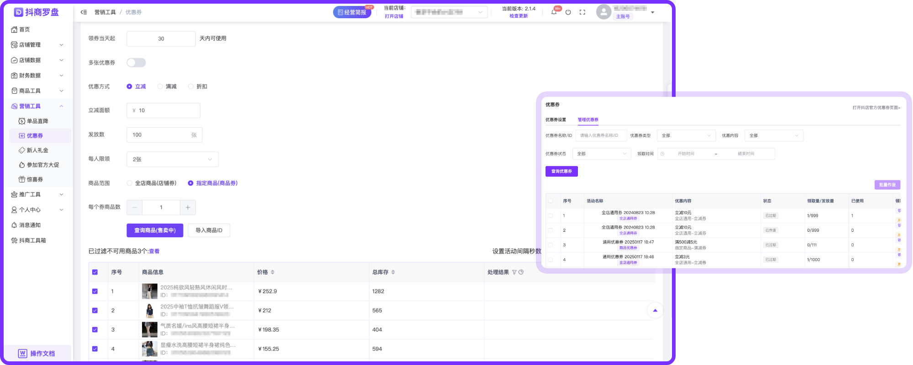The image size is (913, 365).
Task: Open the 每人限领 dropdown
Action: coord(172,159)
